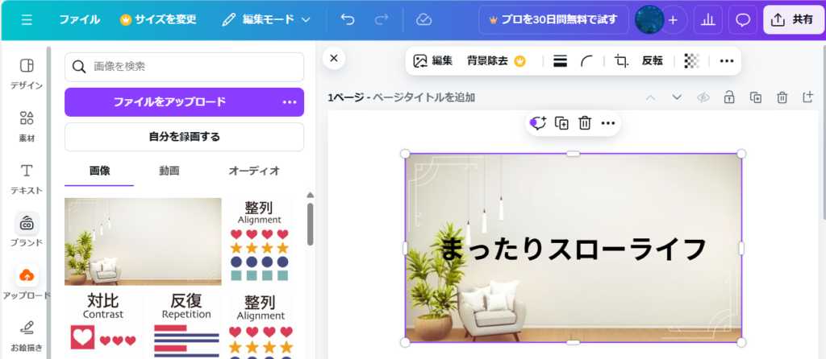
Task: Open the user profile avatar
Action: click(649, 20)
